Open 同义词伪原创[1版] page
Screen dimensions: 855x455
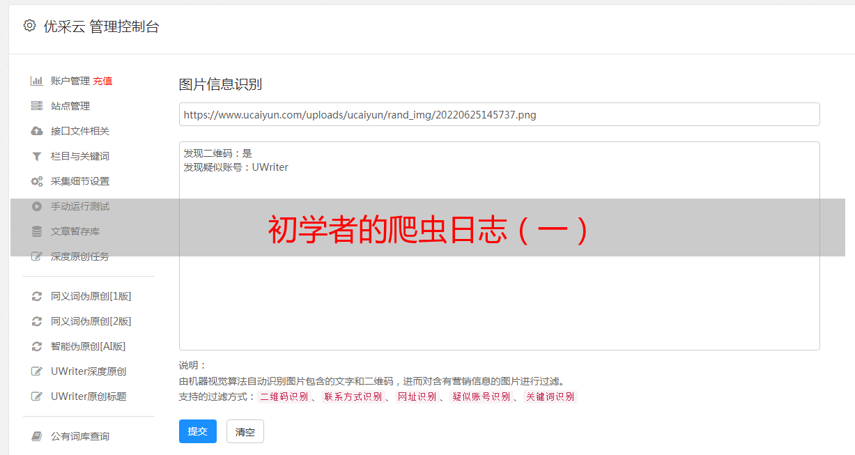pyautogui.click(x=91, y=296)
